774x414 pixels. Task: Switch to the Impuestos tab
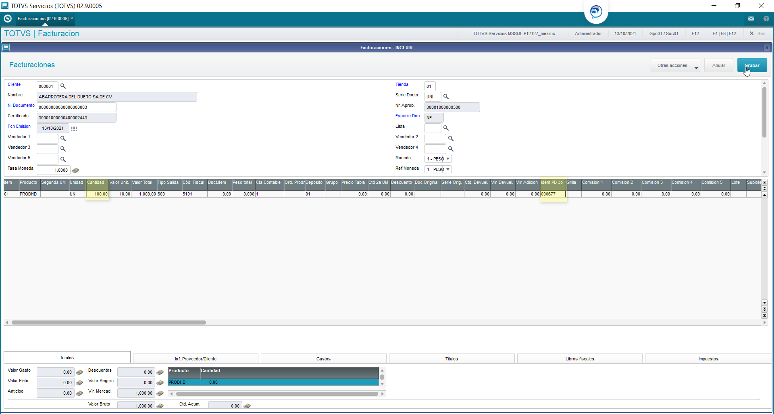point(708,359)
